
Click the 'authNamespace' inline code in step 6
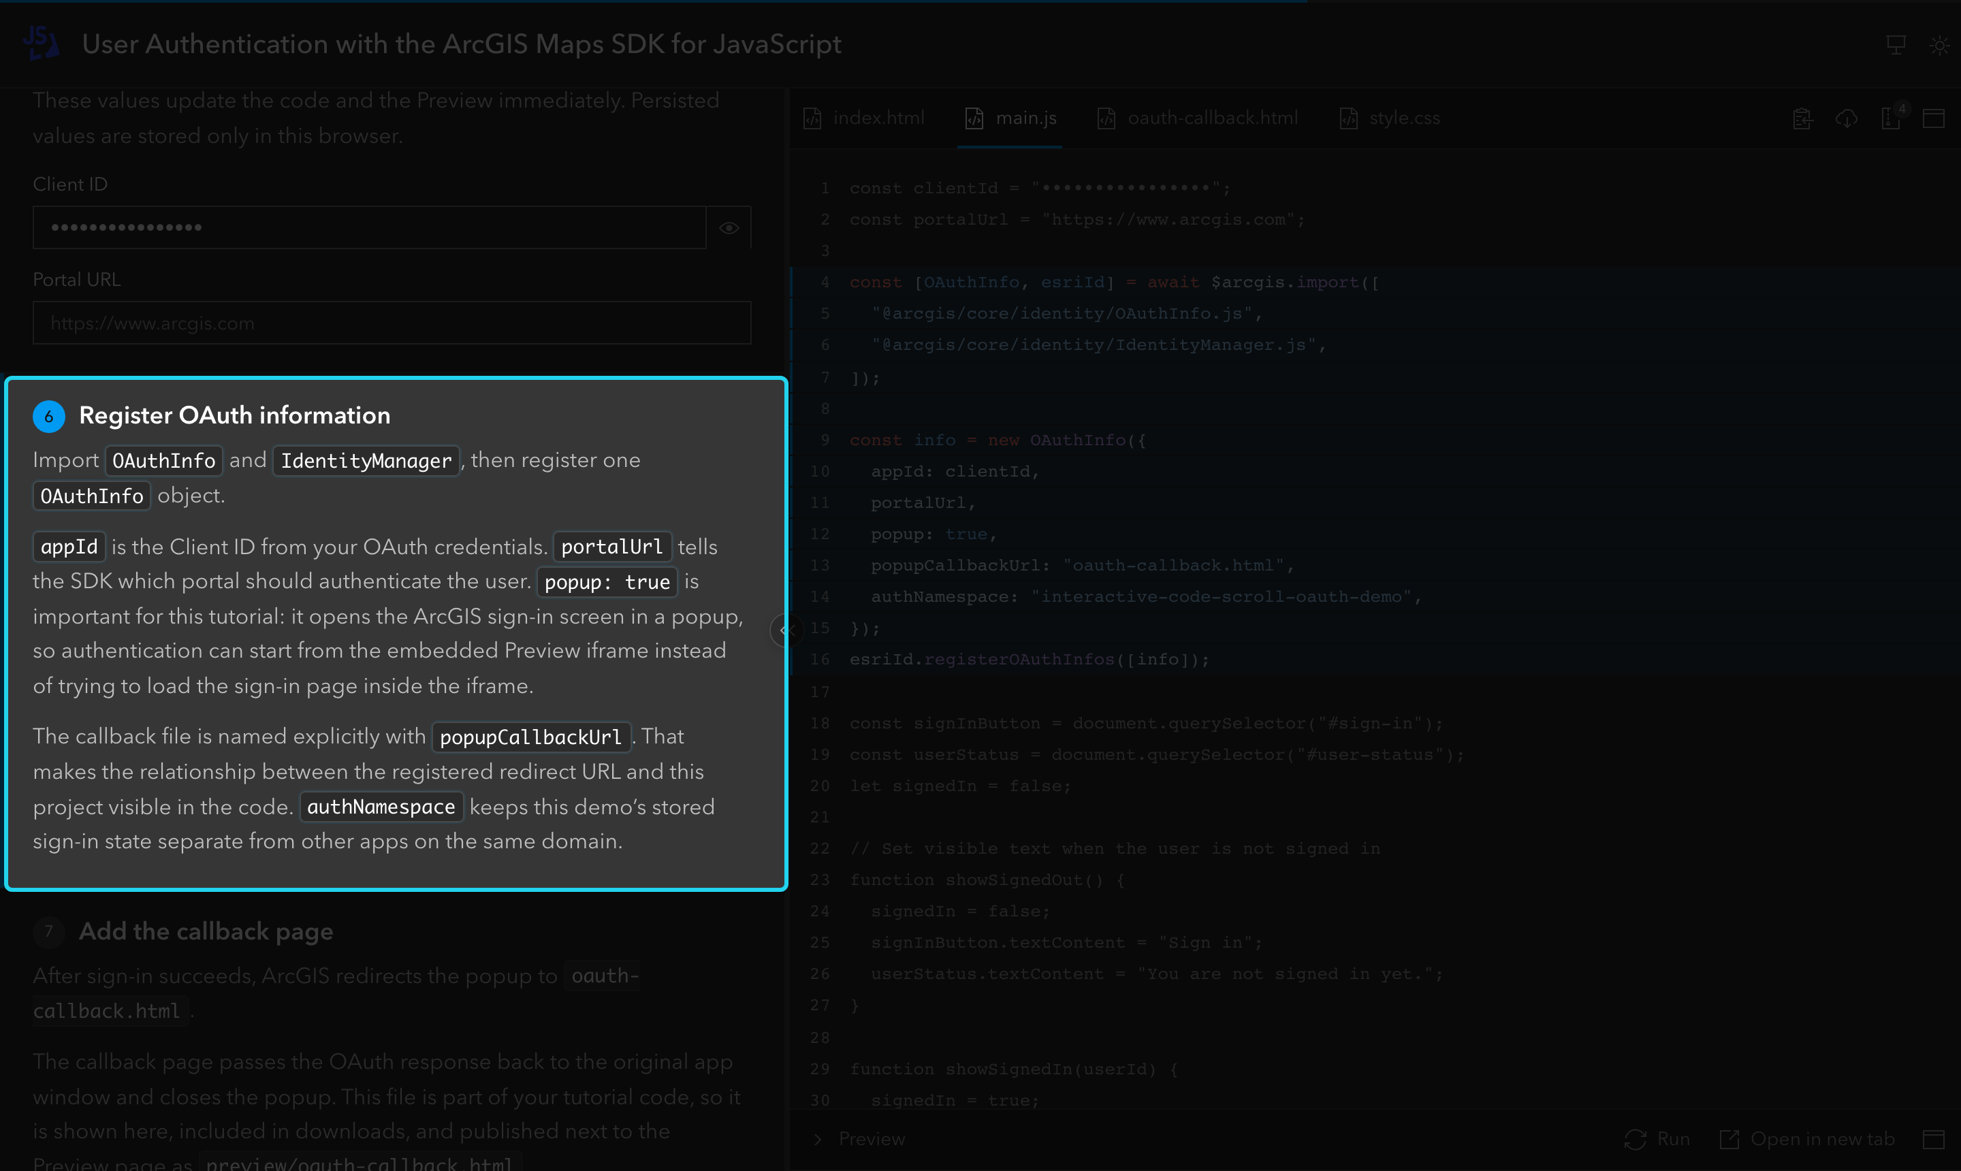(381, 807)
